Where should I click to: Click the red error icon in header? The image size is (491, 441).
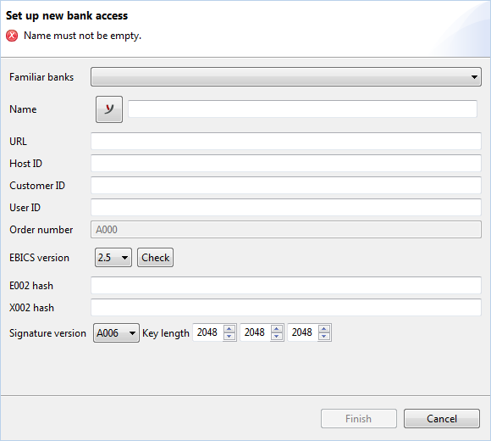(x=12, y=36)
